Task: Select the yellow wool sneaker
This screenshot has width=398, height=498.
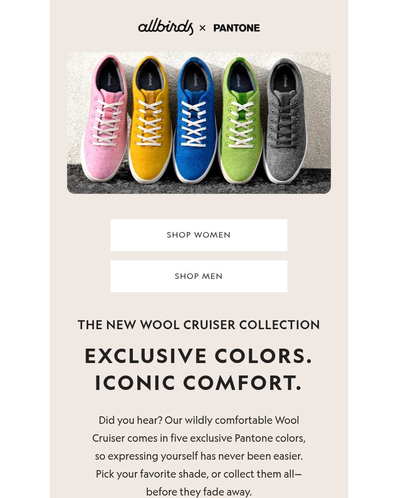Action: click(x=150, y=120)
